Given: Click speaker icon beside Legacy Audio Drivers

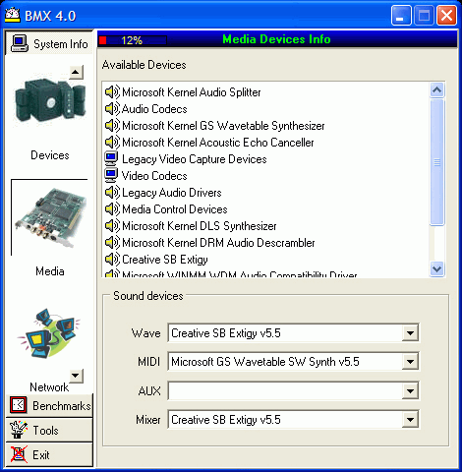Looking at the screenshot, I should [x=112, y=193].
